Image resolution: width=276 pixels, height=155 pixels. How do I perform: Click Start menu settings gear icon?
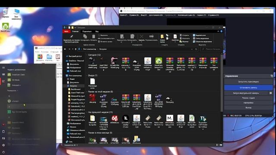3,145
